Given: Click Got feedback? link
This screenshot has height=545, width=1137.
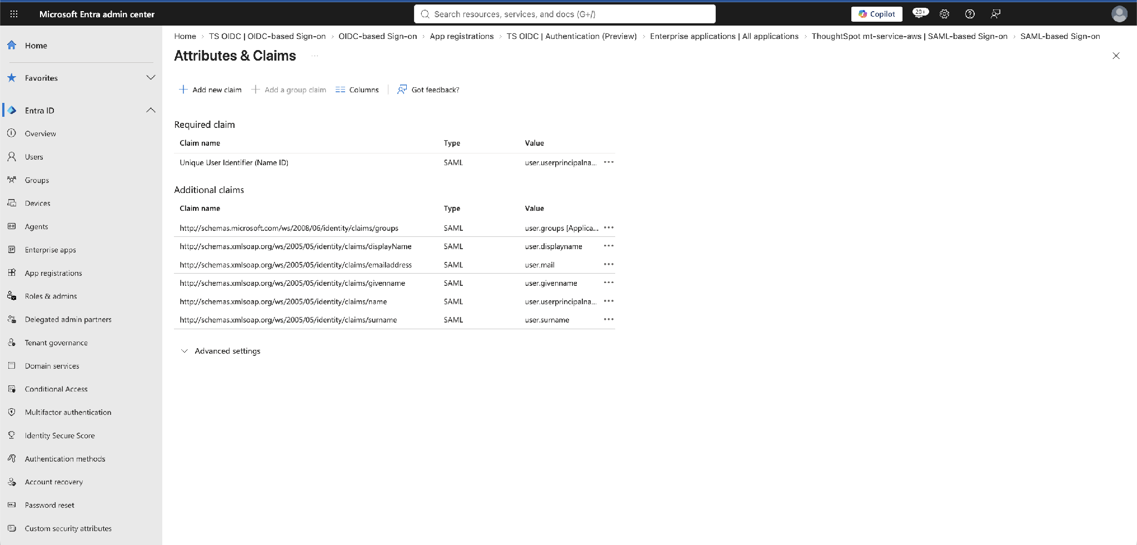Looking at the screenshot, I should click(x=428, y=90).
